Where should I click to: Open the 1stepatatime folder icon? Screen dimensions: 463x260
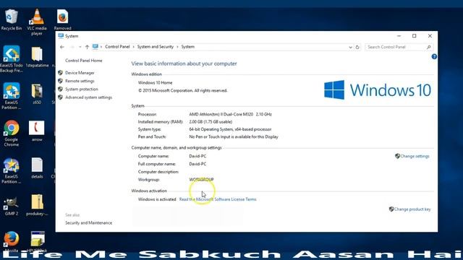(37, 57)
